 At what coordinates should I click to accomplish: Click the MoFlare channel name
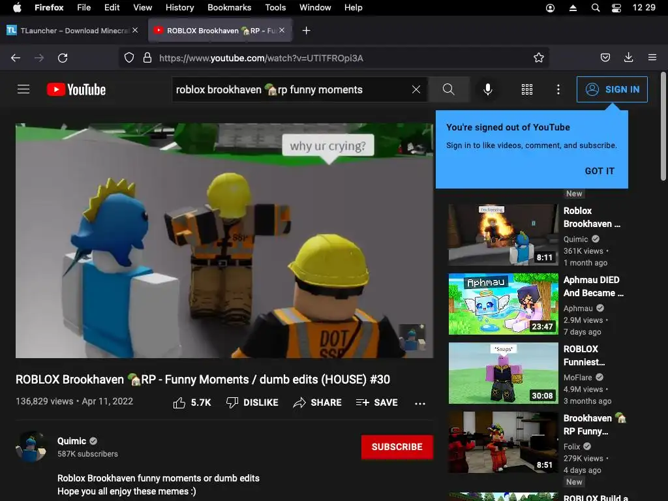578,378
